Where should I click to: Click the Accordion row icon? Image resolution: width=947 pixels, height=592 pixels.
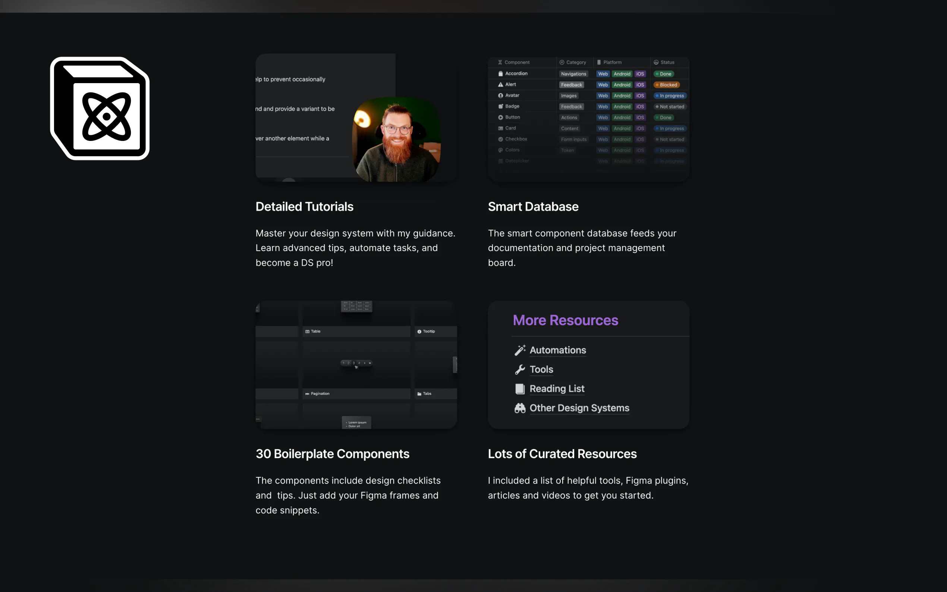(500, 73)
